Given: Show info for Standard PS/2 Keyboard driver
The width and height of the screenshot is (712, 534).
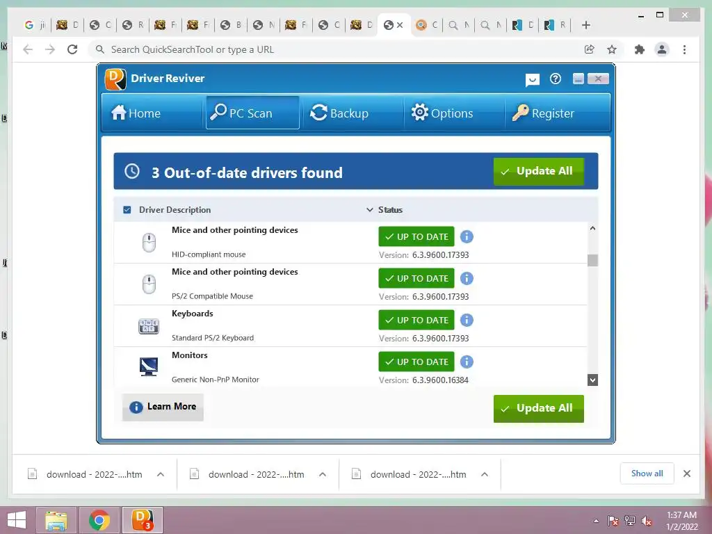Looking at the screenshot, I should pos(467,320).
